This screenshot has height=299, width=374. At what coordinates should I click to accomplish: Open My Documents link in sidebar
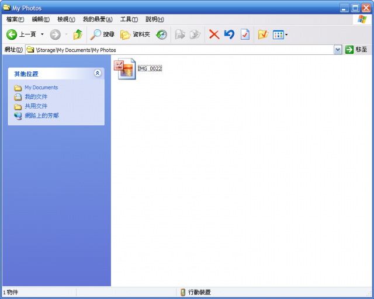click(41, 88)
